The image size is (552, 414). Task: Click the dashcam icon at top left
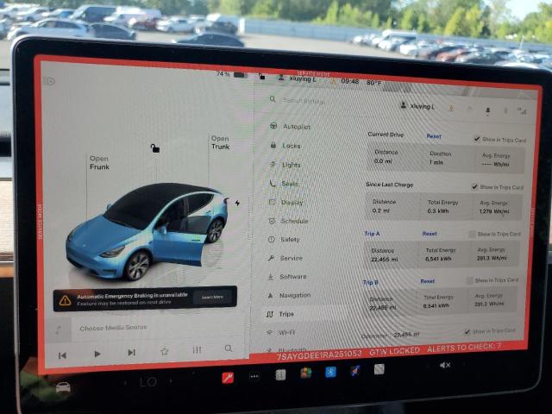tap(50, 81)
